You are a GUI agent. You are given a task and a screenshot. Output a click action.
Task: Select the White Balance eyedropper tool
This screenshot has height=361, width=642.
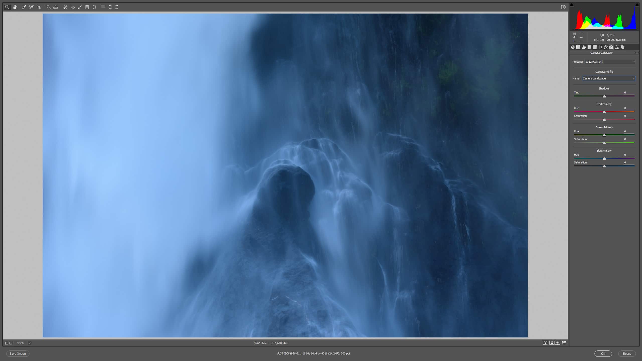point(24,7)
